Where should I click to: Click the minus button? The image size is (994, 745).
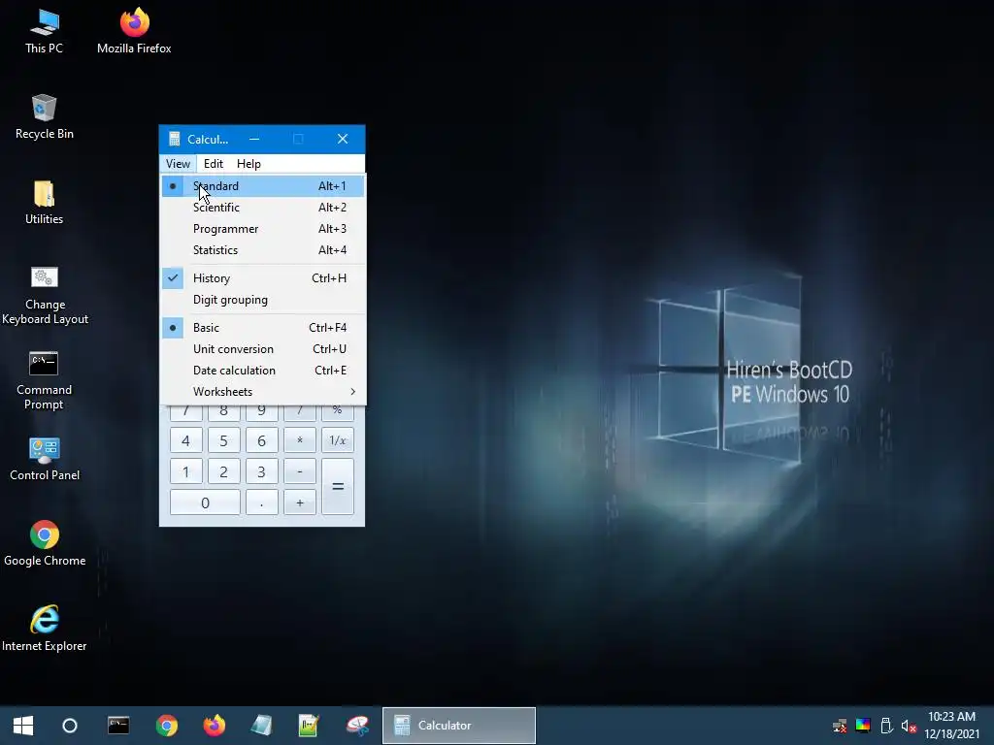click(300, 471)
